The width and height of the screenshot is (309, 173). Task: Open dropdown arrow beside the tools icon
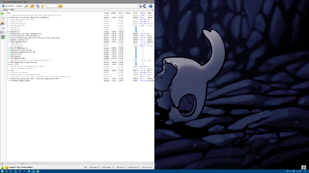click(x=29, y=6)
